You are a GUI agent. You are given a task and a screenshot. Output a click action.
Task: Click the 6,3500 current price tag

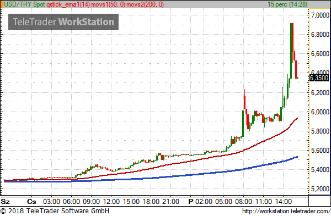pyautogui.click(x=319, y=78)
